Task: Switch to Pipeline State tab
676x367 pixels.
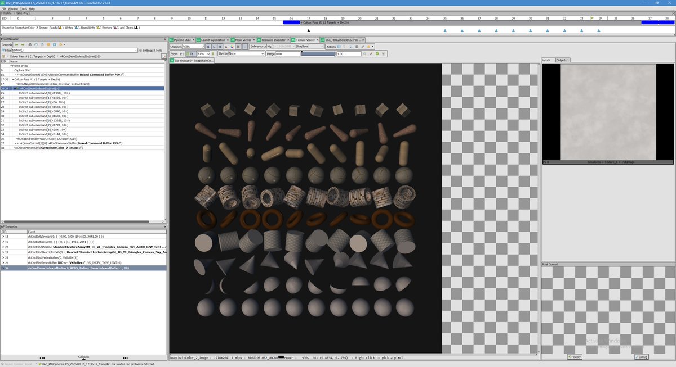Action: click(182, 40)
